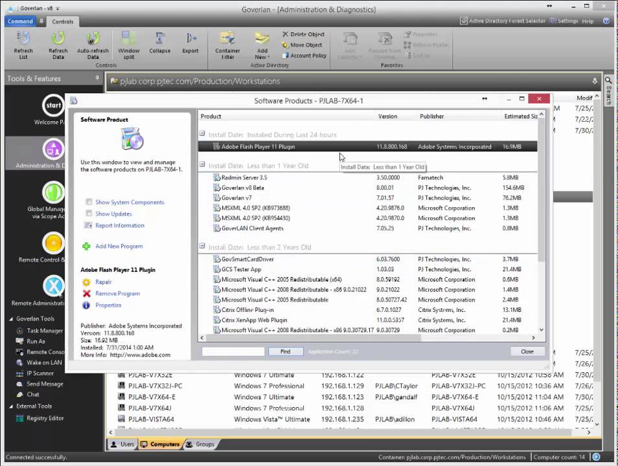Click the Refresh List ribbon icon
This screenshot has height=466, width=618.
pyautogui.click(x=23, y=45)
